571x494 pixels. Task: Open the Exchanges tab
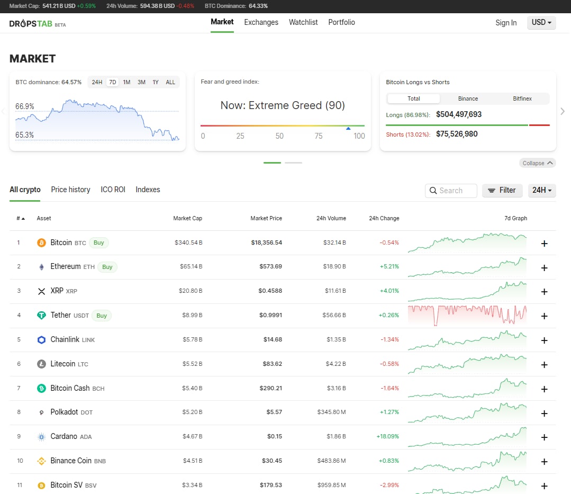click(x=261, y=23)
